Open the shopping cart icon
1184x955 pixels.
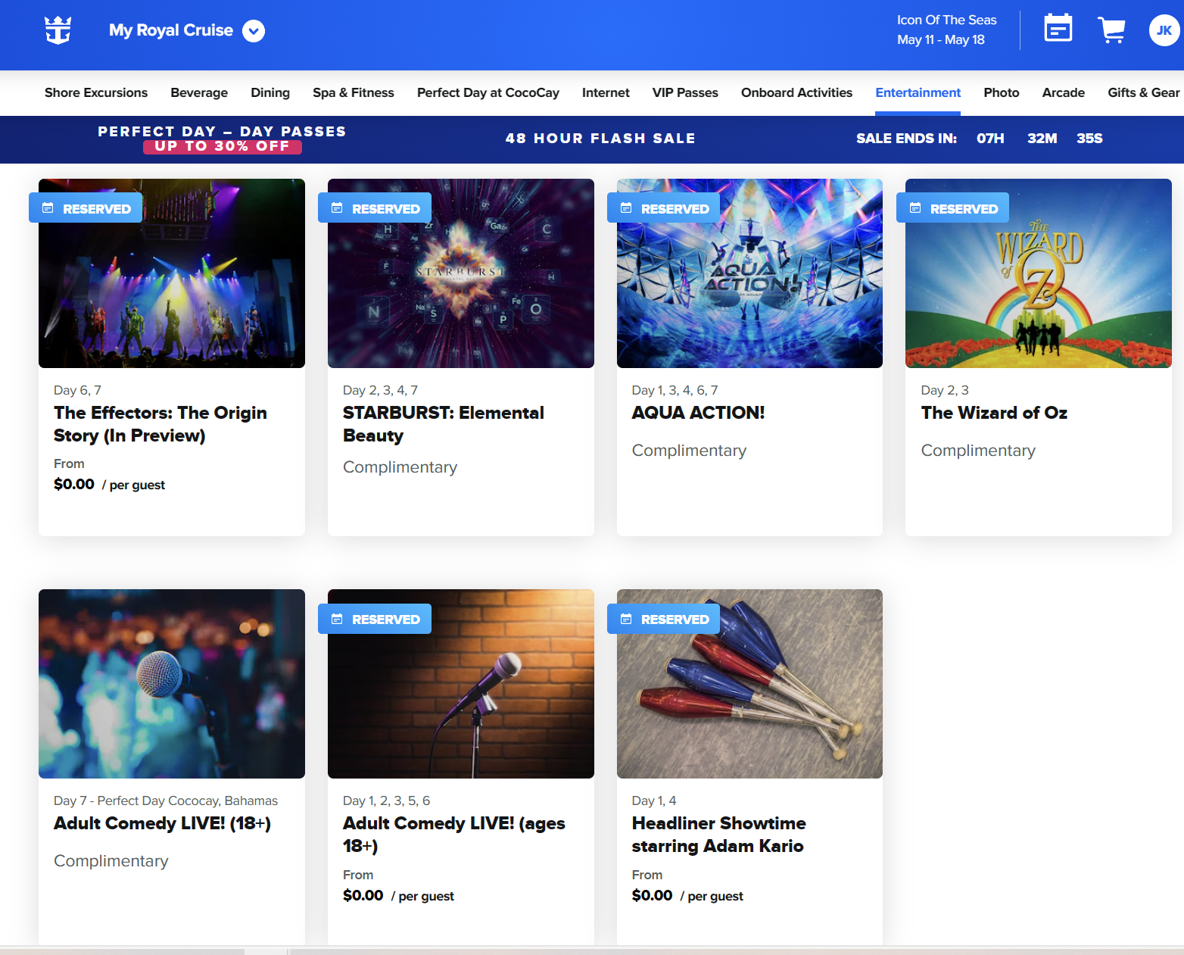pos(1111,30)
